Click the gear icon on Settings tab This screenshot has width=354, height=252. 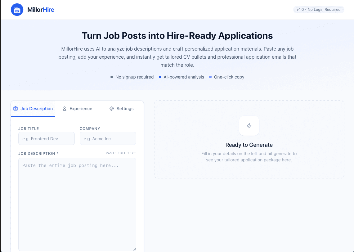(112, 109)
